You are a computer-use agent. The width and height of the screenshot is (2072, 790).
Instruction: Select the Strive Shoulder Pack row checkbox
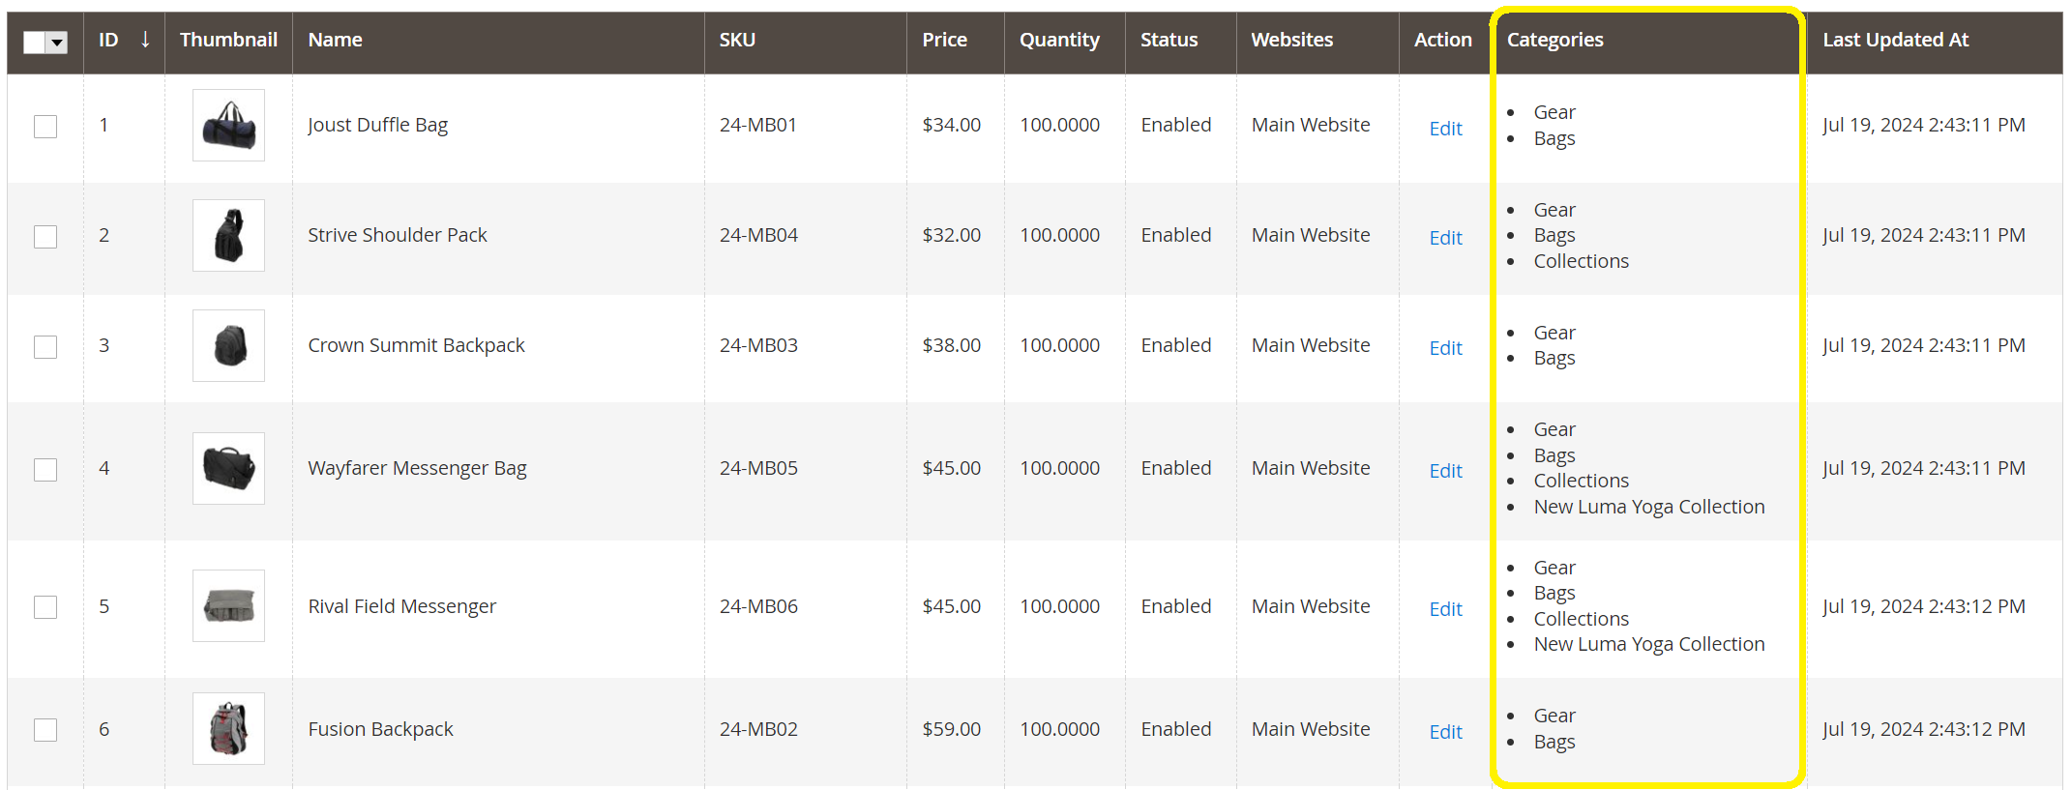(x=45, y=237)
